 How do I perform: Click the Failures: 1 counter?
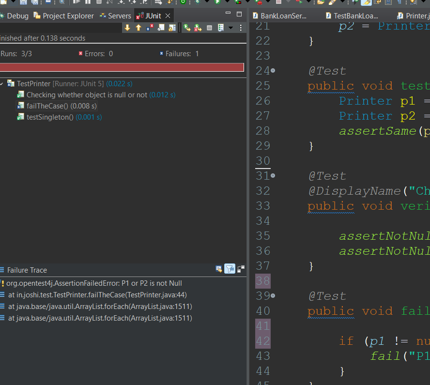coord(179,54)
